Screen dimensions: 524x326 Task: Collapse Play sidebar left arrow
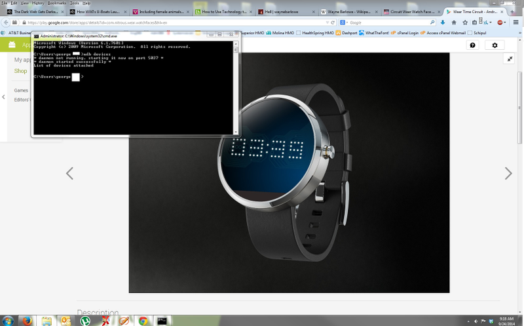point(3,97)
